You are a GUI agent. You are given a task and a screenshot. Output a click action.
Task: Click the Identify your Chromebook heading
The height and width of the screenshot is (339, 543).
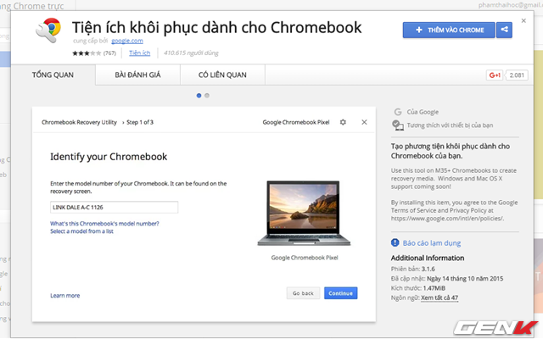pyautogui.click(x=109, y=157)
